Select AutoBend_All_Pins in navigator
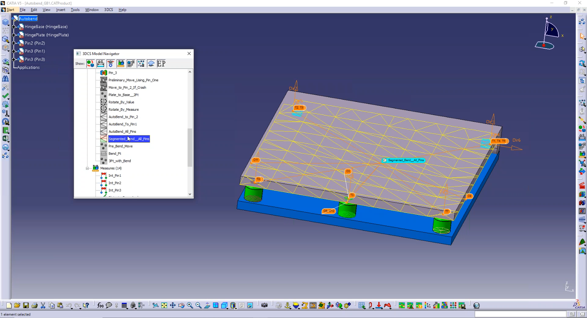Screen dimensions: 587x318 point(122,132)
